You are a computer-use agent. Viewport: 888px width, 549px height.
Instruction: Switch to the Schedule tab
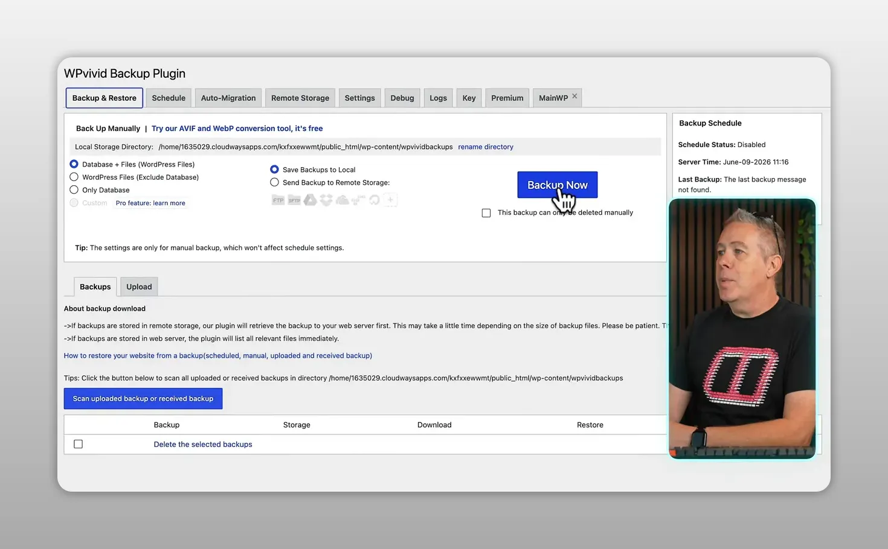click(x=169, y=98)
